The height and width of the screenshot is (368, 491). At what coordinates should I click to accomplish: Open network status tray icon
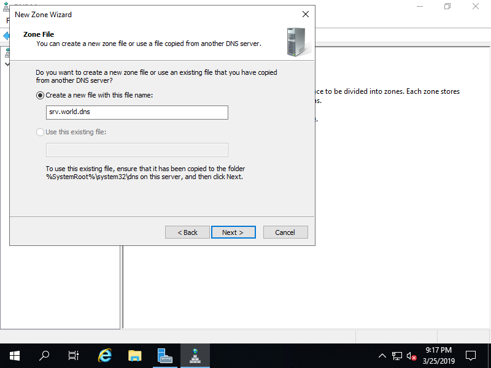point(396,356)
